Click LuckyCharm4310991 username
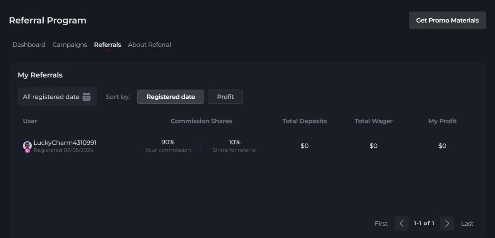 65,143
